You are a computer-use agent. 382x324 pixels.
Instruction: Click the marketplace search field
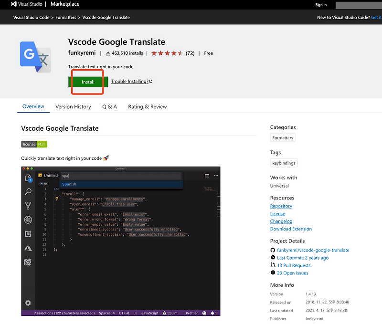coord(359,5)
